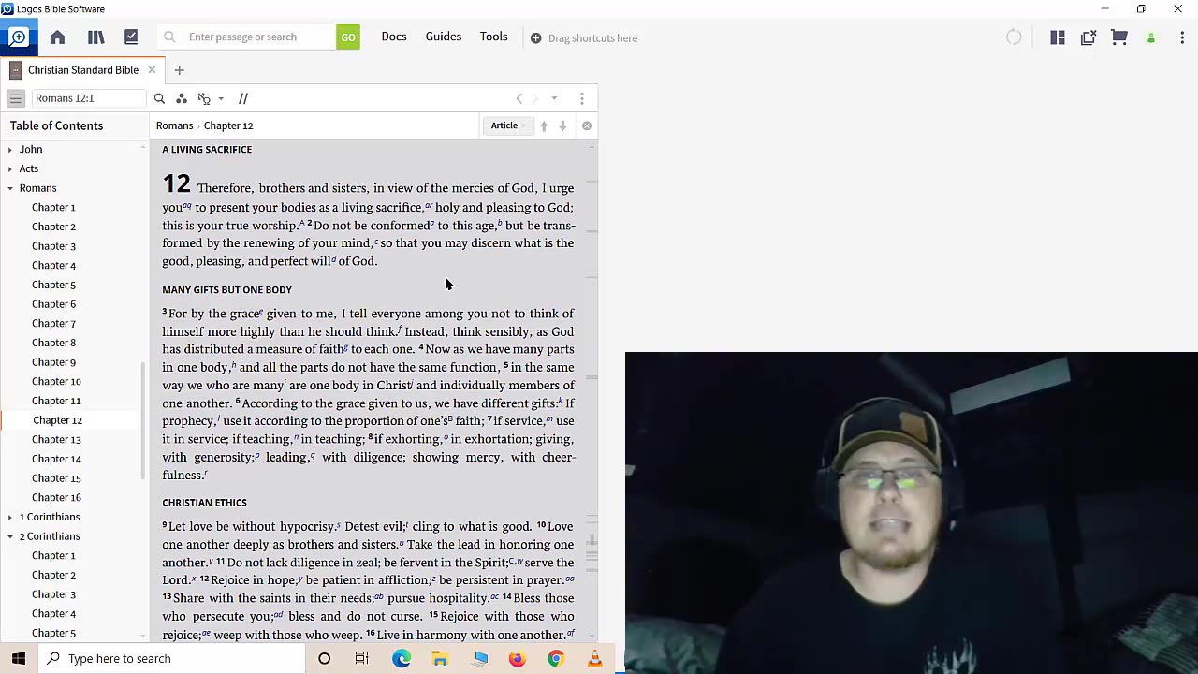Open the Tools menu
The image size is (1198, 674).
pyautogui.click(x=494, y=37)
